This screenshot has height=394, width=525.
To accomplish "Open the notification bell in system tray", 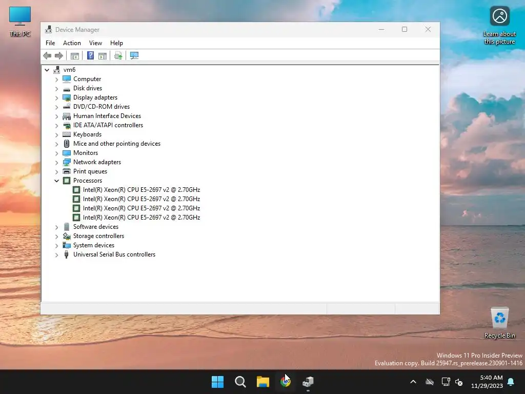I will click(511, 382).
